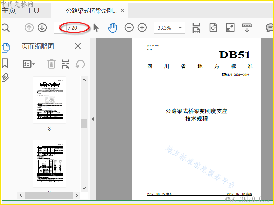Image resolution: width=274 pixels, height=205 pixels.
Task: Click the delete pages trash icon
Action: [52, 64]
